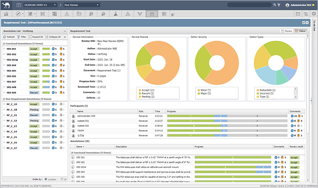Select the YSKIM participant row

point(187,131)
